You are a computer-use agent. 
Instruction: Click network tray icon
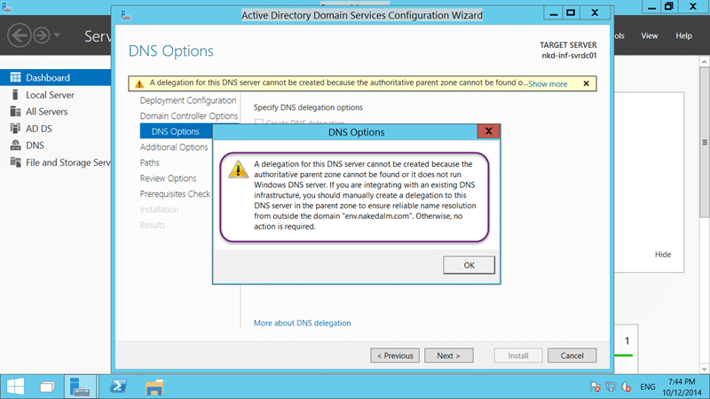(x=611, y=387)
